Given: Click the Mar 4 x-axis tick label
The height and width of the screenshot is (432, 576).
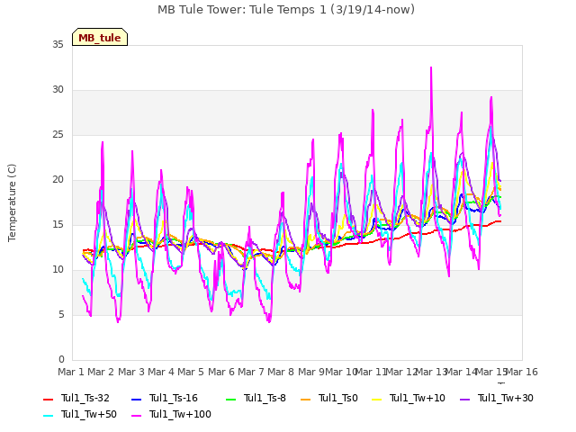Looking at the screenshot, I should coord(161,372).
